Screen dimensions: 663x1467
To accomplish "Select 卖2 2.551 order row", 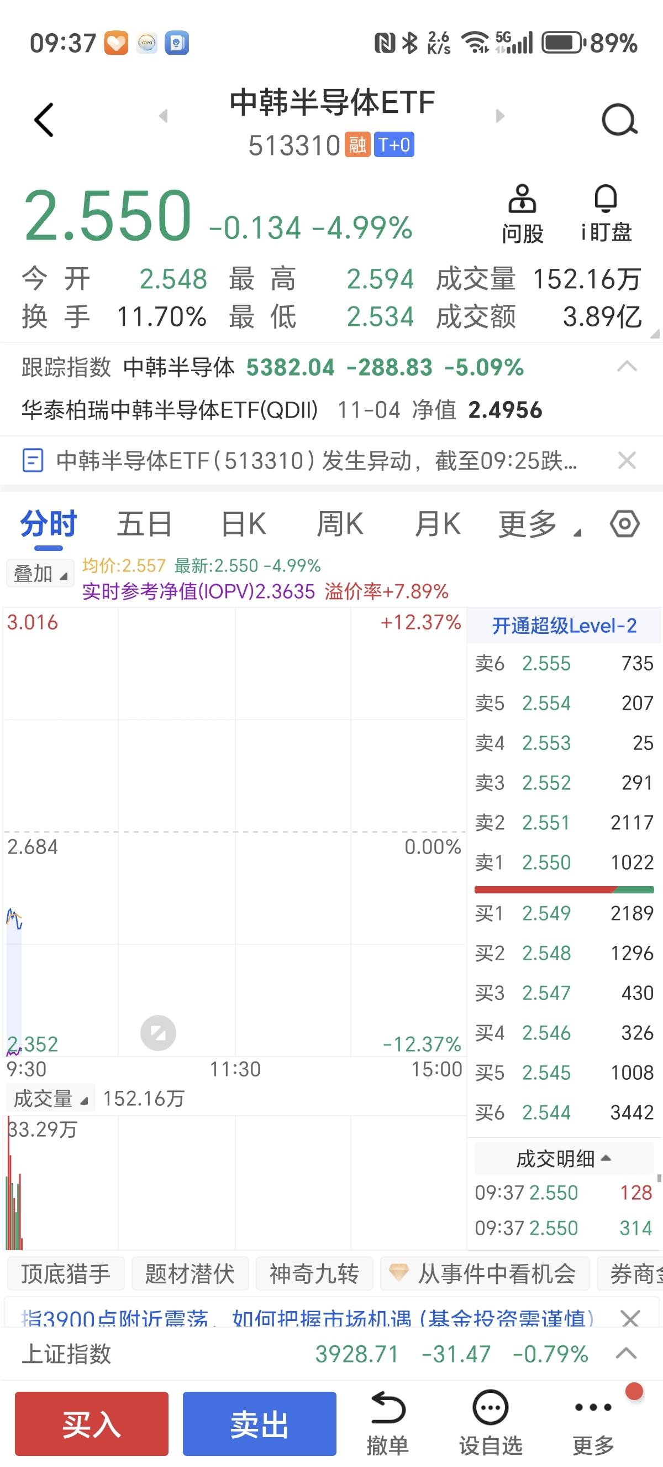I will 564,823.
